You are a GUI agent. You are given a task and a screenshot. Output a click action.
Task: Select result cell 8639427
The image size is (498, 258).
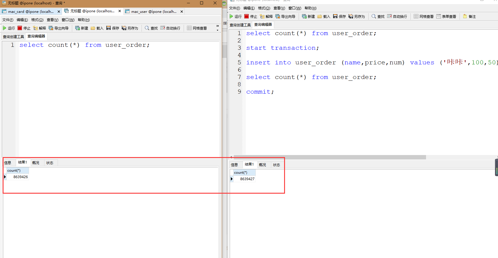pos(244,179)
